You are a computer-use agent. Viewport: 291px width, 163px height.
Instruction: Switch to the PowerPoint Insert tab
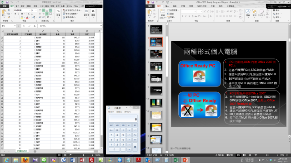tap(167, 6)
